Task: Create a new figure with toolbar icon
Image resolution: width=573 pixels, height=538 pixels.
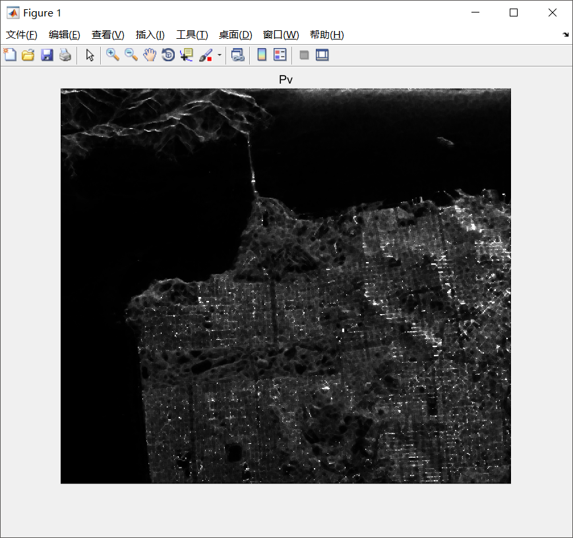Action: point(10,55)
